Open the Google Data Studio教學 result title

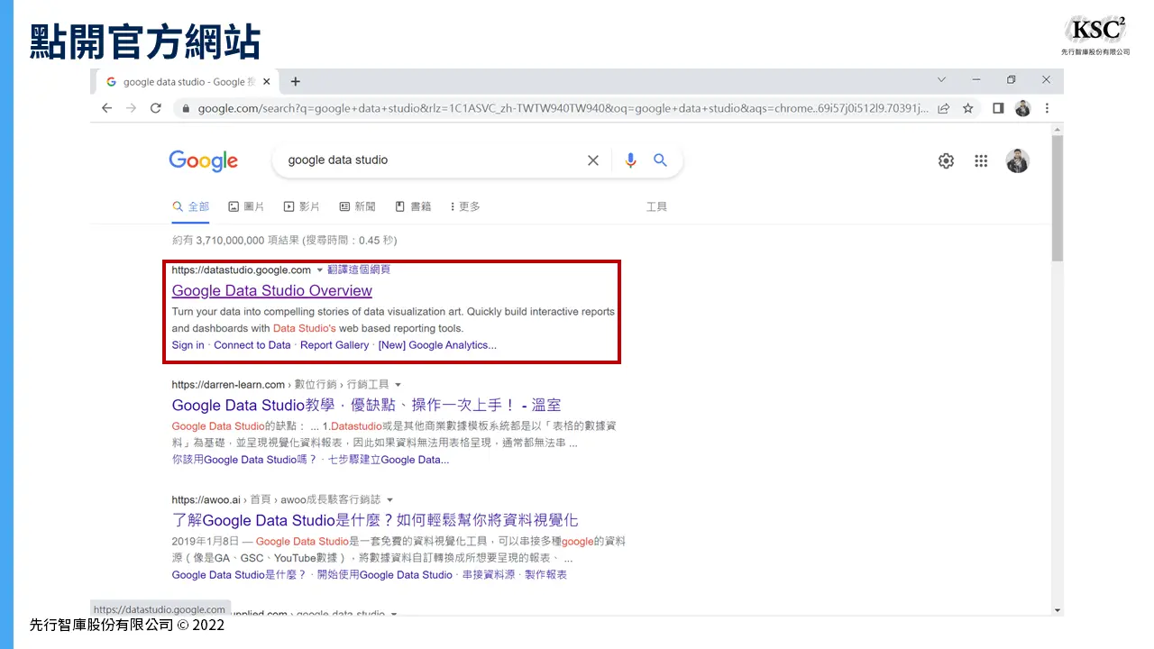point(367,405)
